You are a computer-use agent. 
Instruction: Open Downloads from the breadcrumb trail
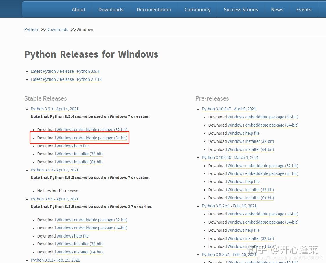pos(57,29)
